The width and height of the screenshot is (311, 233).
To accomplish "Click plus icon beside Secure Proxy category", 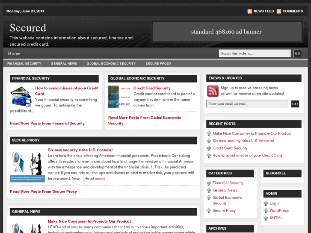I will (208, 211).
